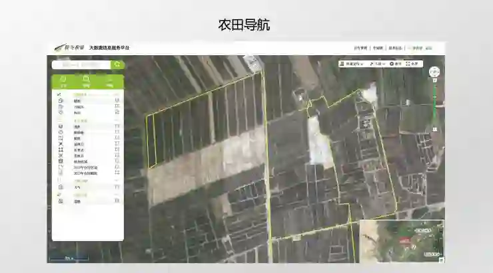
Task: Open the rightmost tab in the green panel
Action: point(109,81)
